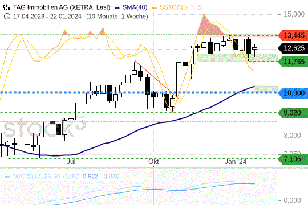Click the Jan '24 time axis marker
Screen dimensions: 308x205
click(x=236, y=162)
